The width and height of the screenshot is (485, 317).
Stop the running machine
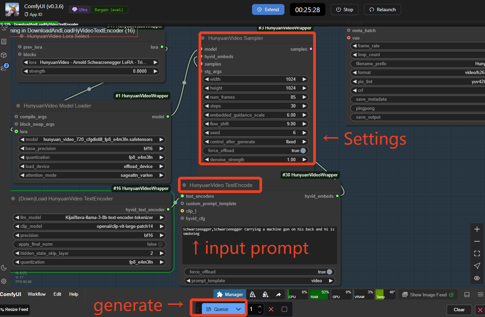(345, 9)
